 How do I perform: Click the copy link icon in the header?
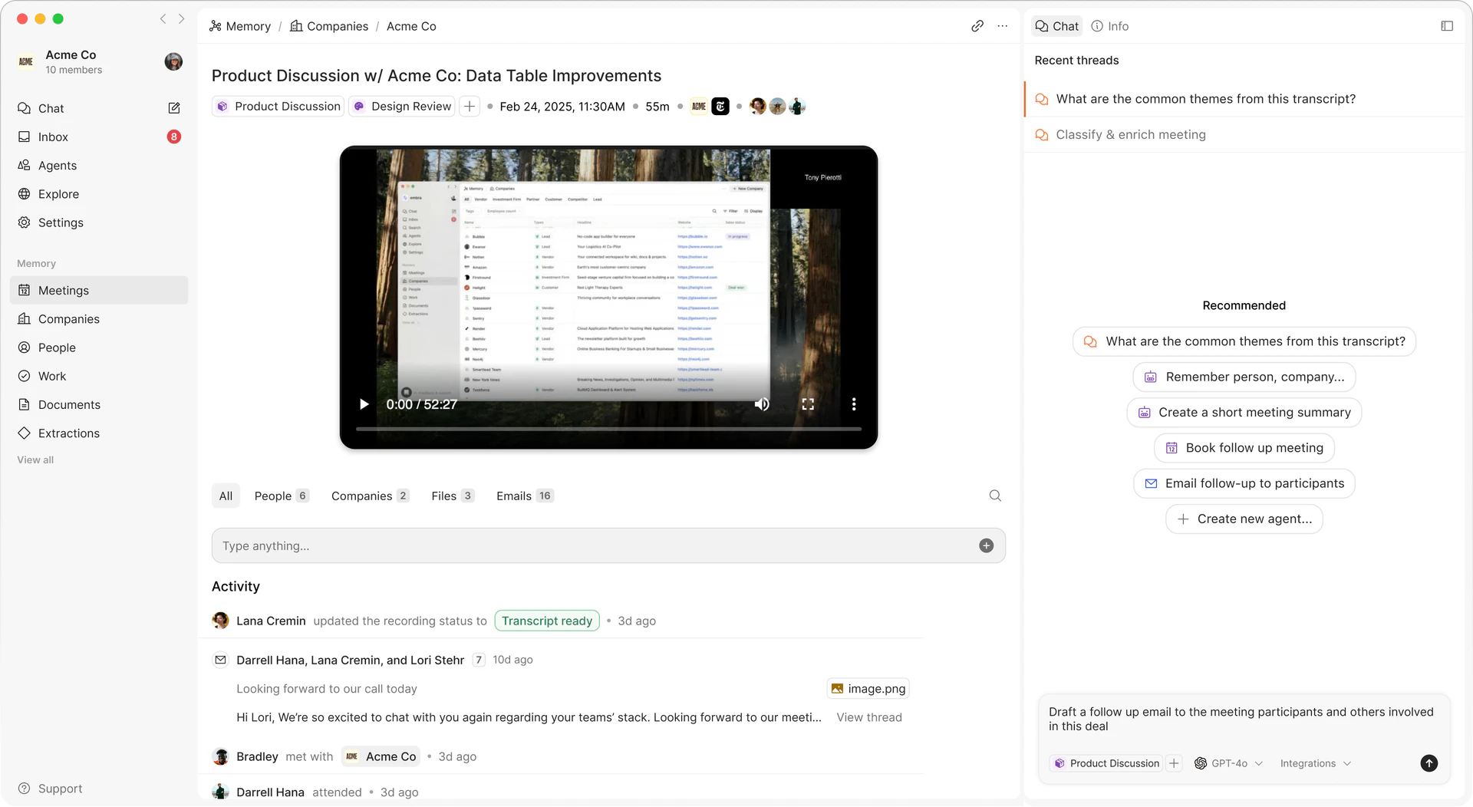click(977, 25)
